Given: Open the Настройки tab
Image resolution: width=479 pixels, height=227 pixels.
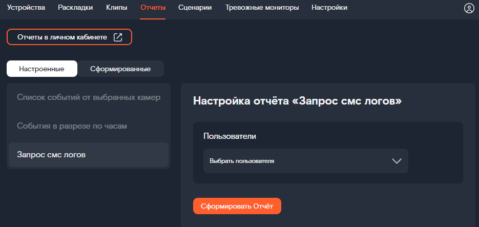Looking at the screenshot, I should click(329, 8).
